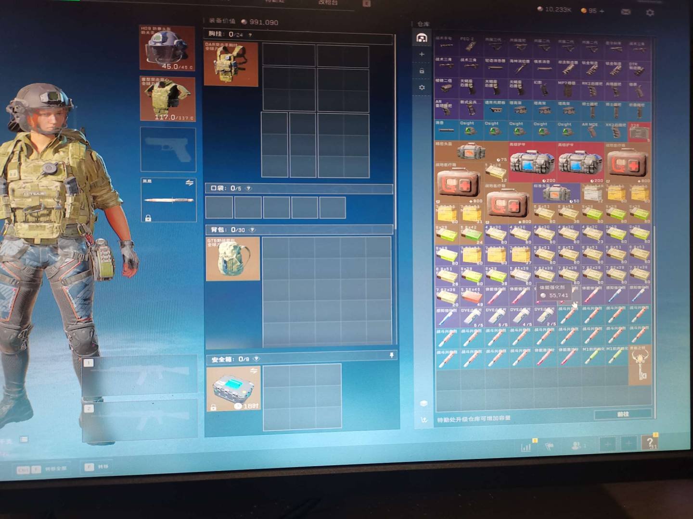The width and height of the screenshot is (693, 519).
Task: Select the DAR chest rig item
Action: coord(231,64)
